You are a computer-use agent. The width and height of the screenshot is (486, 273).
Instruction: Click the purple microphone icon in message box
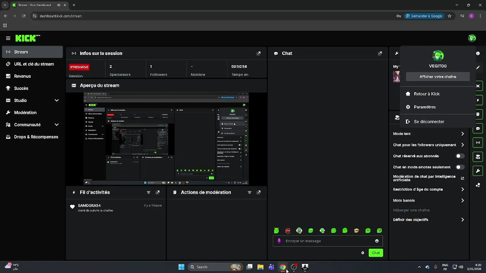pos(279,241)
